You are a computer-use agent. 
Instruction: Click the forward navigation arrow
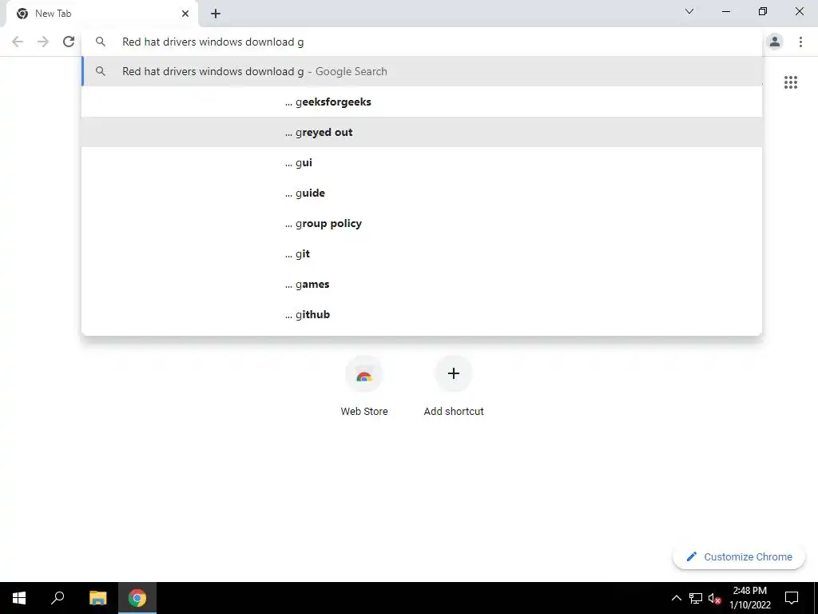(x=43, y=42)
